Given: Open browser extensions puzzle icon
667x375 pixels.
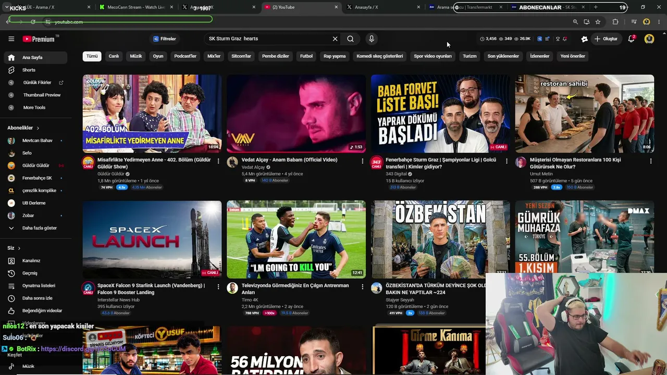Looking at the screenshot, I should click(x=615, y=22).
